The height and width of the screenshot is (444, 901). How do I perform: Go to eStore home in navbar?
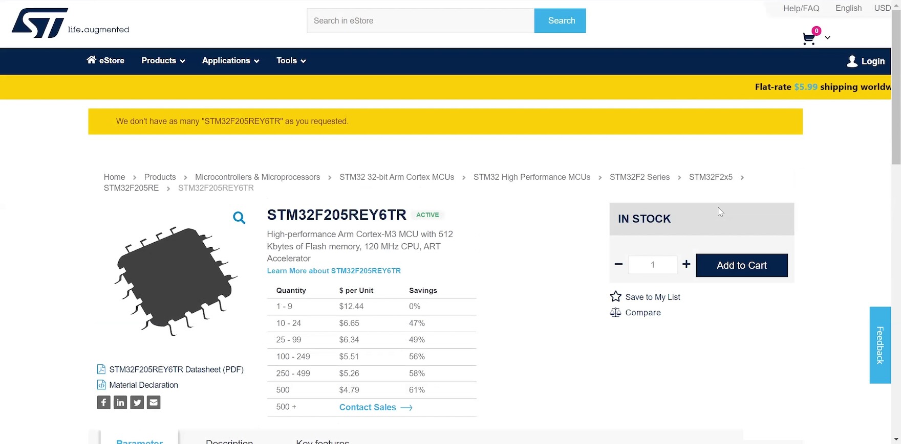click(x=105, y=61)
